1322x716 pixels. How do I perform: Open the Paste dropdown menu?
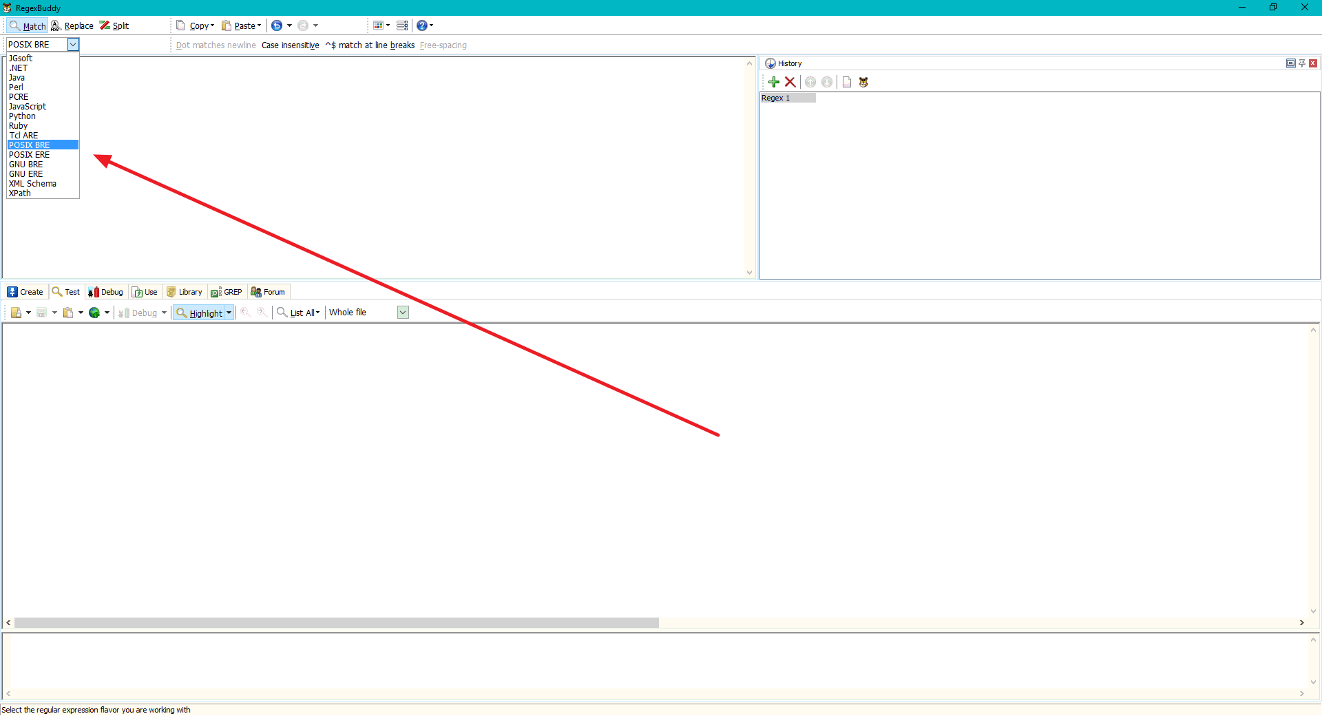[x=241, y=25]
